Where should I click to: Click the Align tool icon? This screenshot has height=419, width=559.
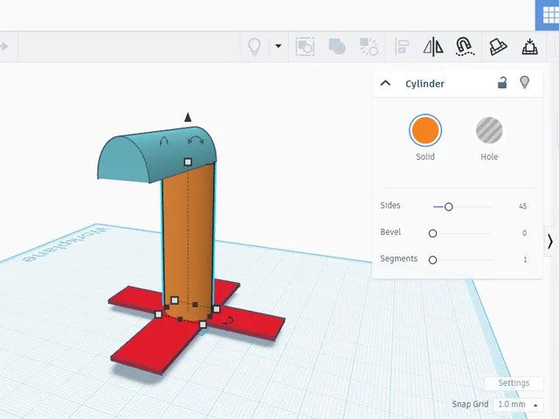[x=402, y=46]
